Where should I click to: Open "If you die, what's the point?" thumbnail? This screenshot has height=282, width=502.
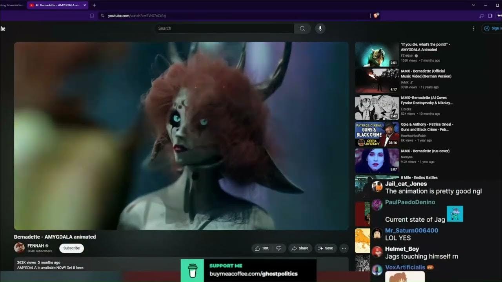pyautogui.click(x=377, y=54)
